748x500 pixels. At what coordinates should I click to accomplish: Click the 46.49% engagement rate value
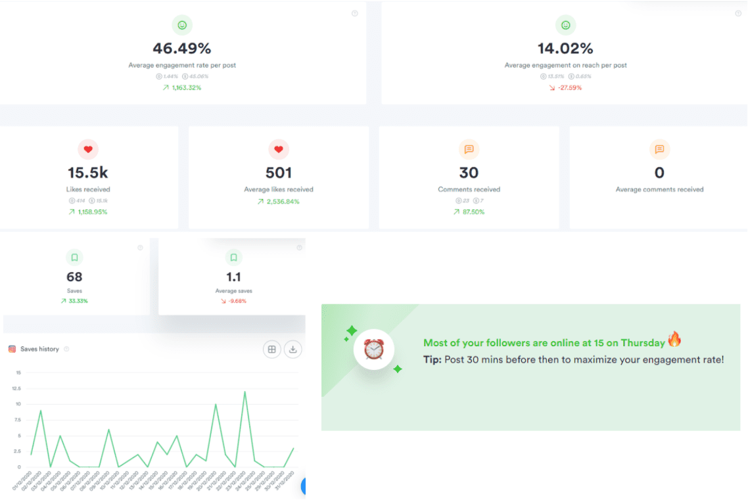[182, 48]
